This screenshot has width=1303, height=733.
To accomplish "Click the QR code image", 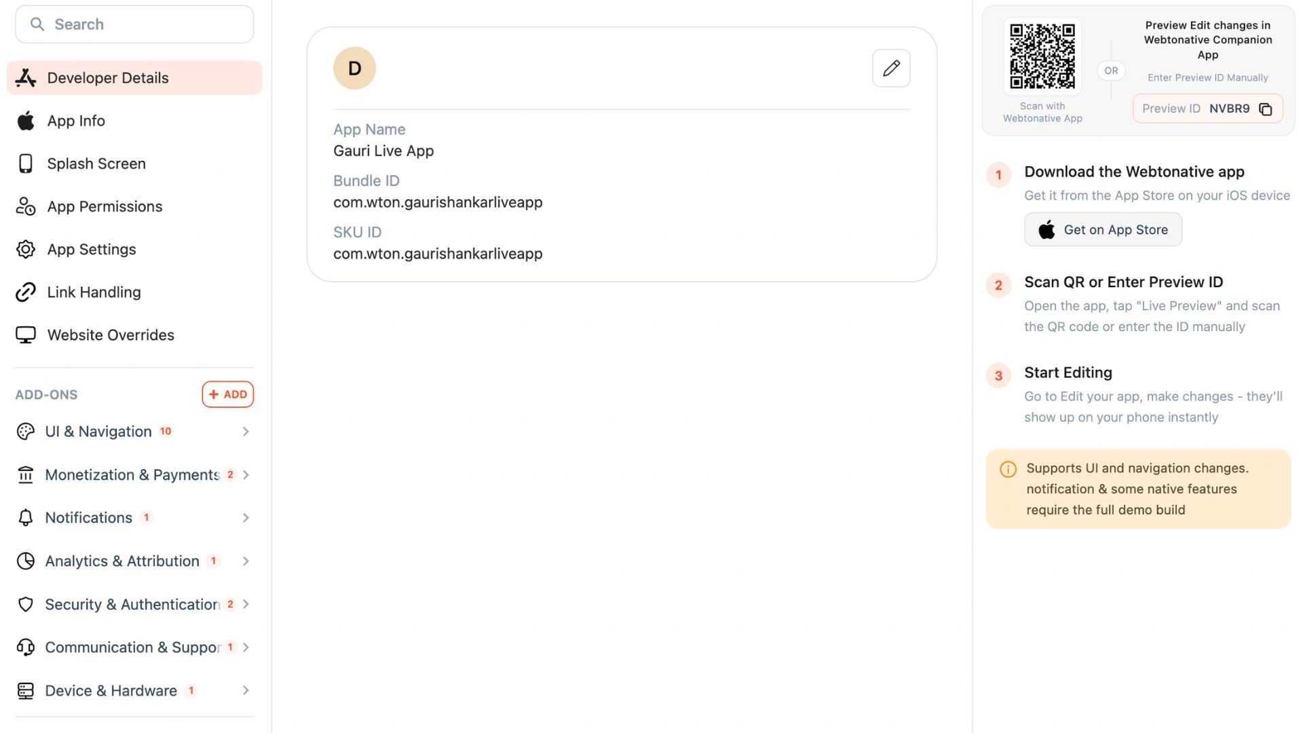I will click(1042, 56).
